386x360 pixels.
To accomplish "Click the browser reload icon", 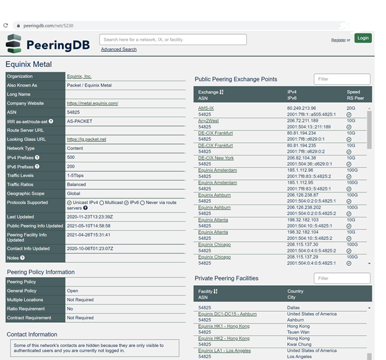I will [x=6, y=25].
